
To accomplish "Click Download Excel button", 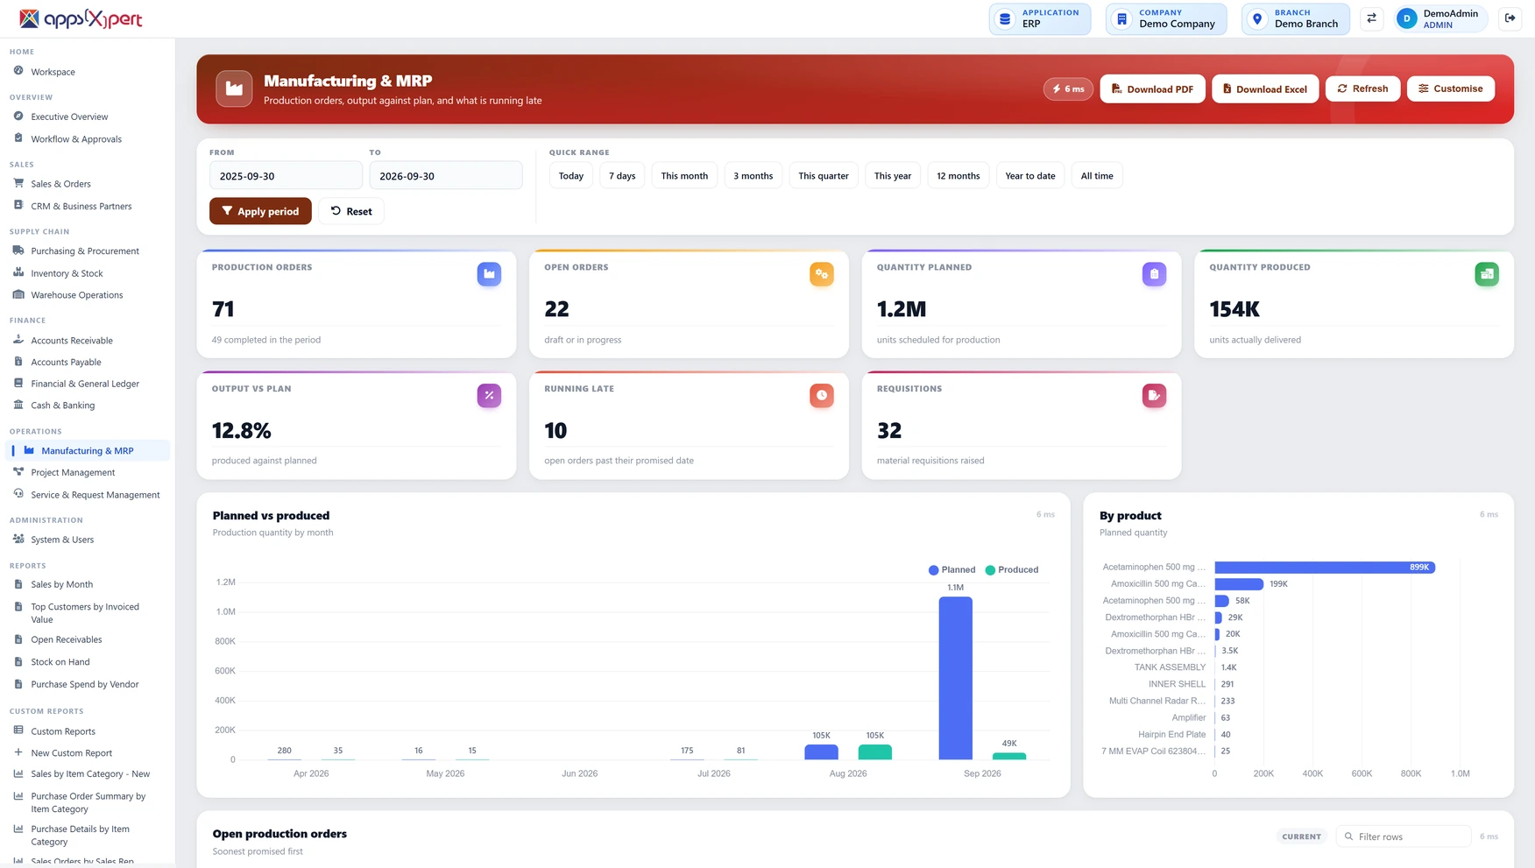I will point(1265,88).
